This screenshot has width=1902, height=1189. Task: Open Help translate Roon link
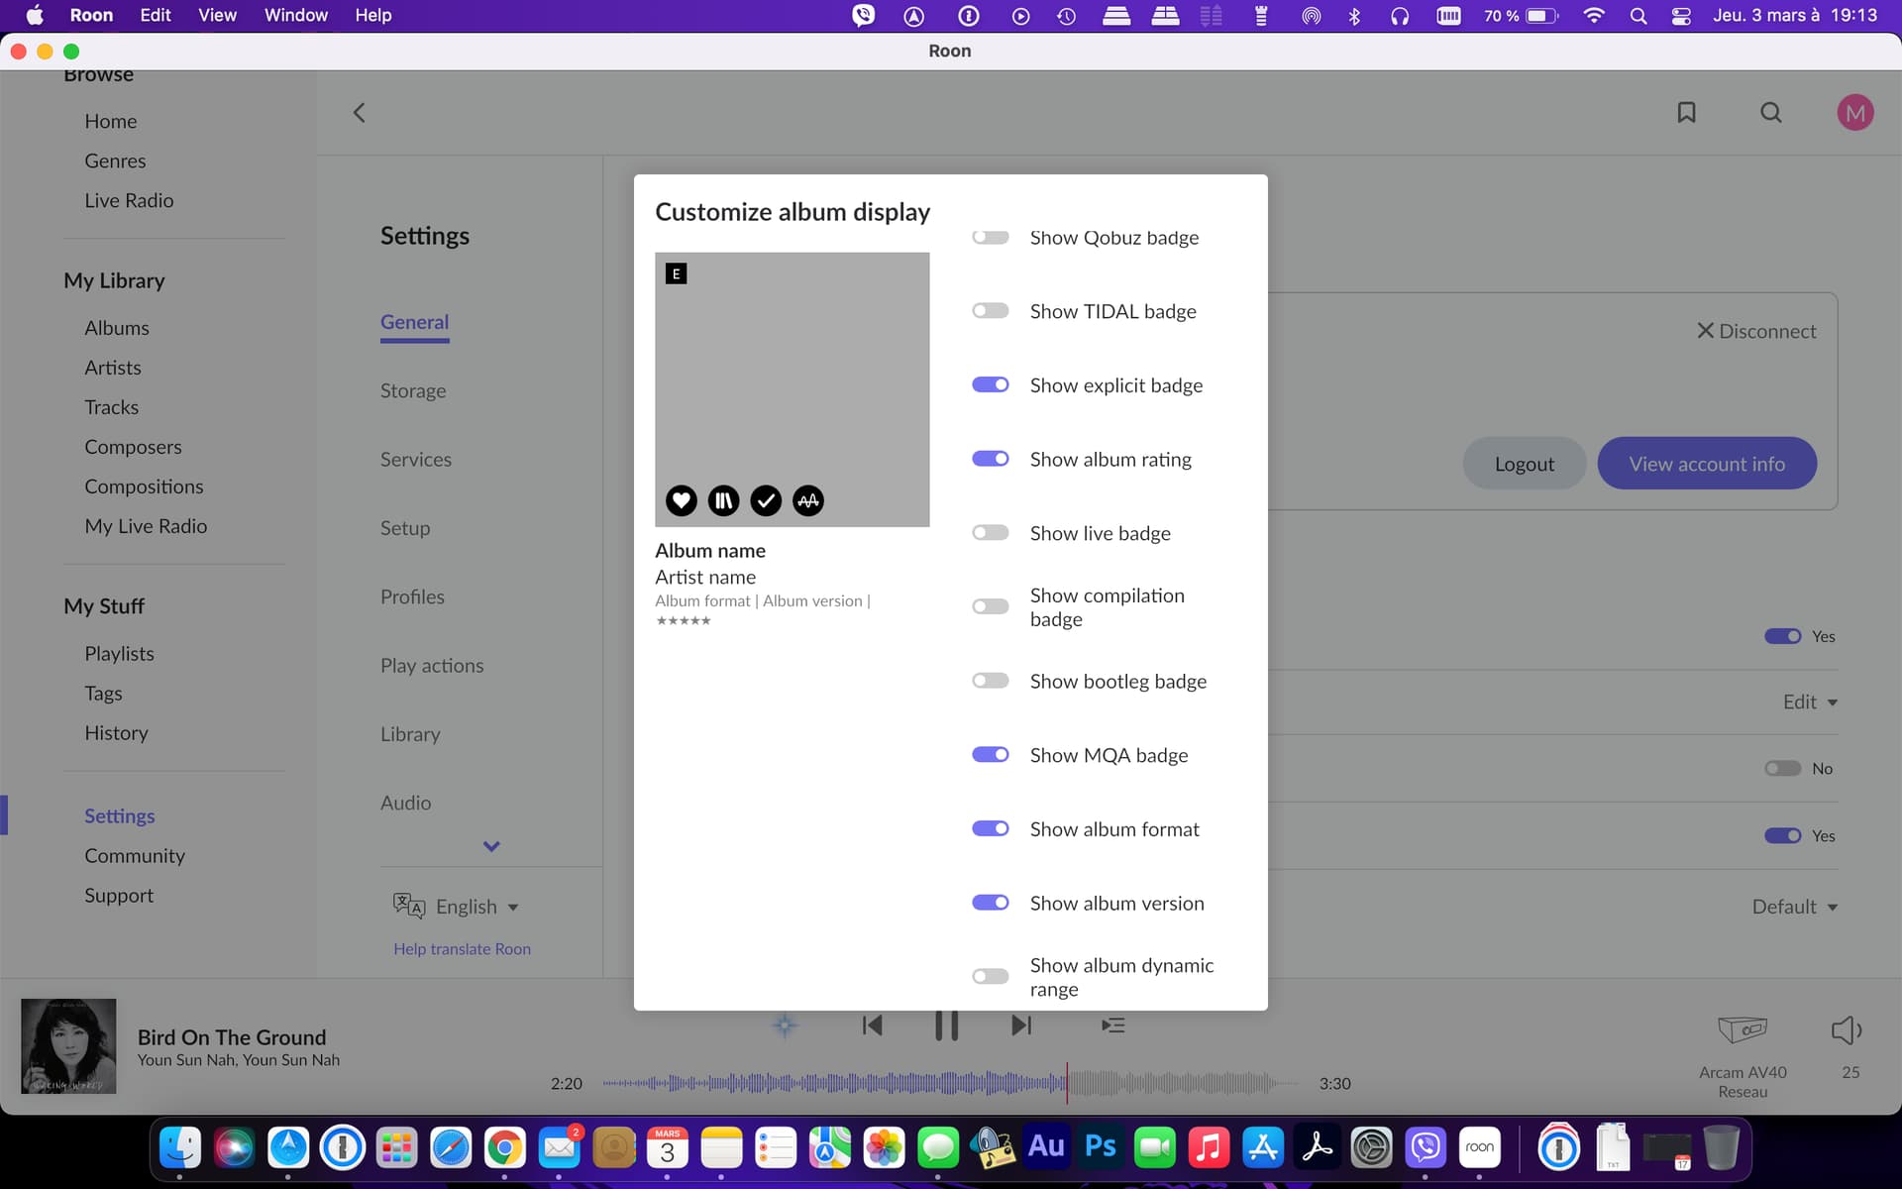(x=462, y=949)
